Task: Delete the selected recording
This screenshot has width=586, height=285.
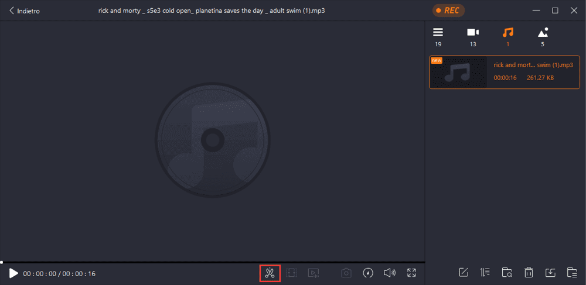Action: [x=529, y=273]
